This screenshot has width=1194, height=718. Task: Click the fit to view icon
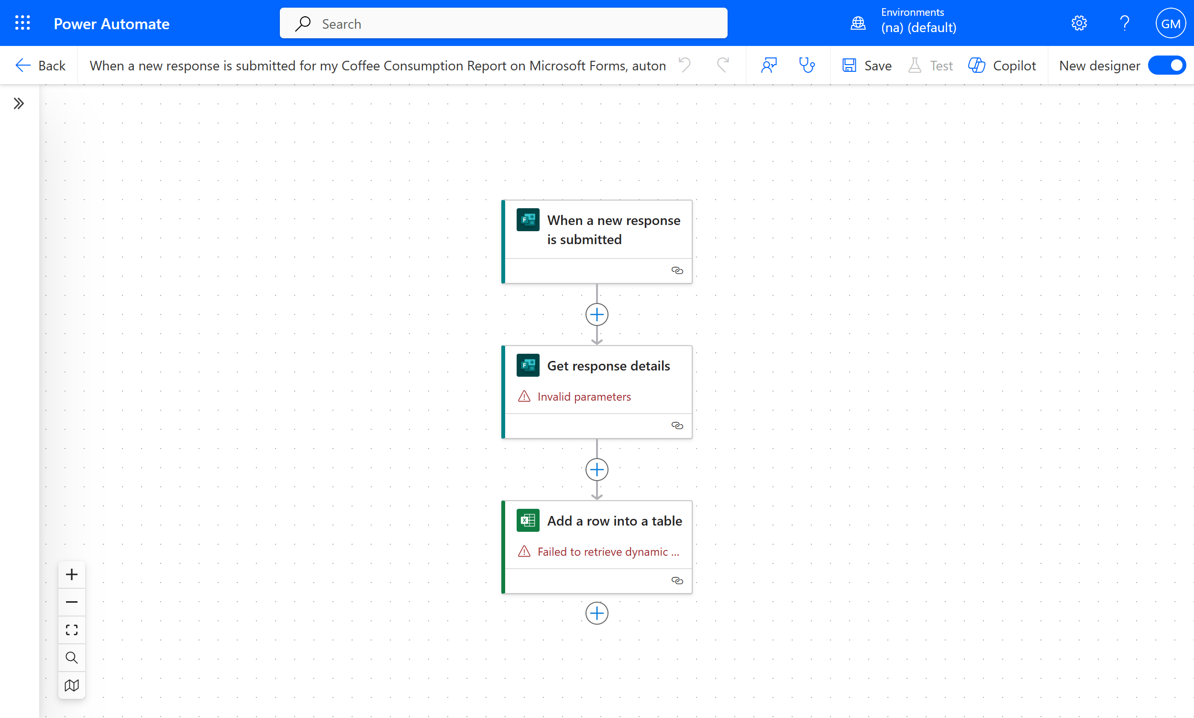point(72,629)
